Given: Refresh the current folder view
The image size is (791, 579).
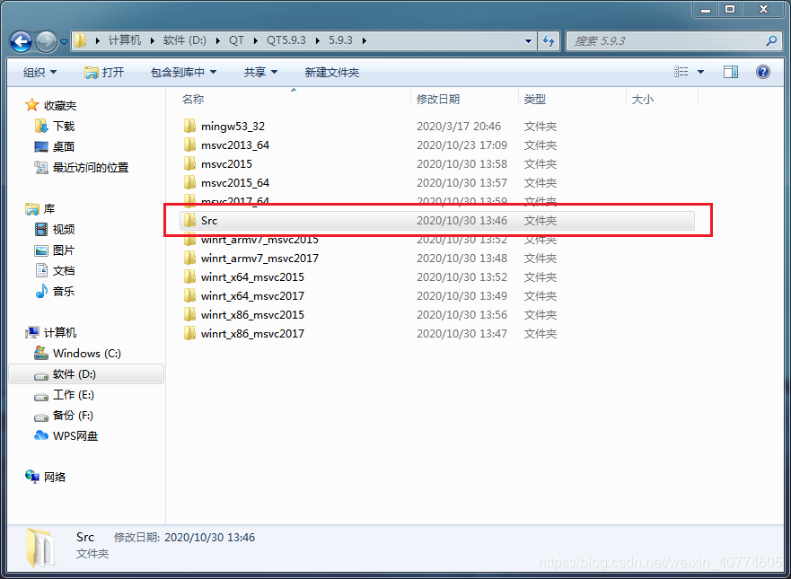Looking at the screenshot, I should (x=549, y=41).
